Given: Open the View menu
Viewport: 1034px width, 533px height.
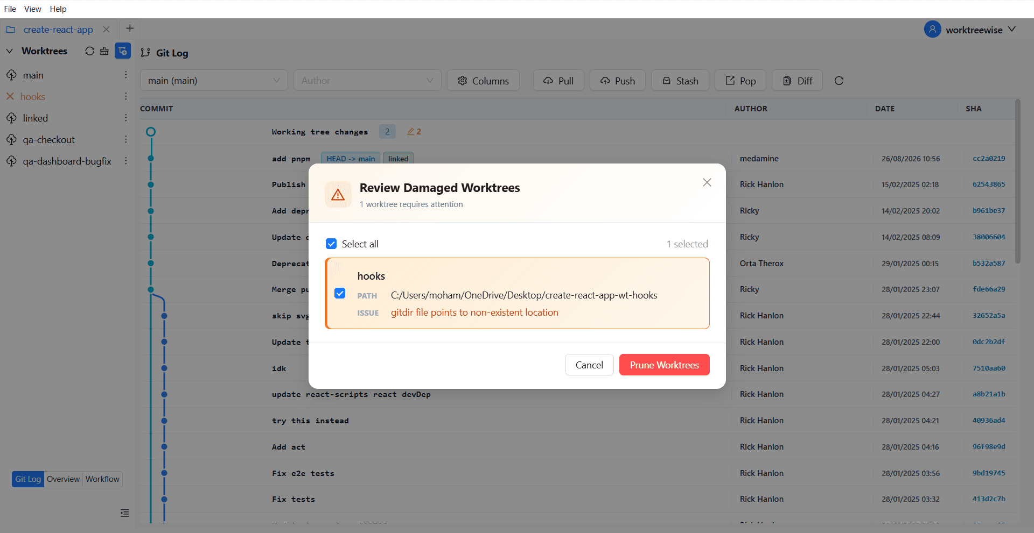Looking at the screenshot, I should point(33,9).
